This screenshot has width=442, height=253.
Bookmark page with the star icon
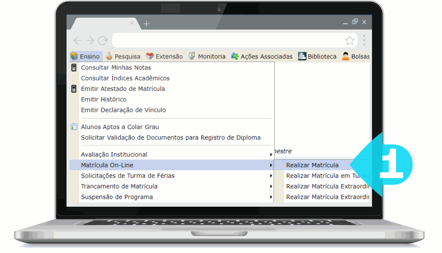(x=349, y=41)
